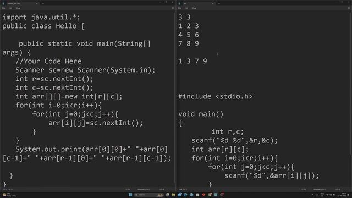Close the 'import java.util' Notepad tab

37,4
